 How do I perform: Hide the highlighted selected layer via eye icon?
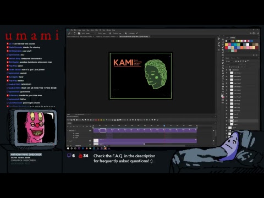tap(227, 121)
